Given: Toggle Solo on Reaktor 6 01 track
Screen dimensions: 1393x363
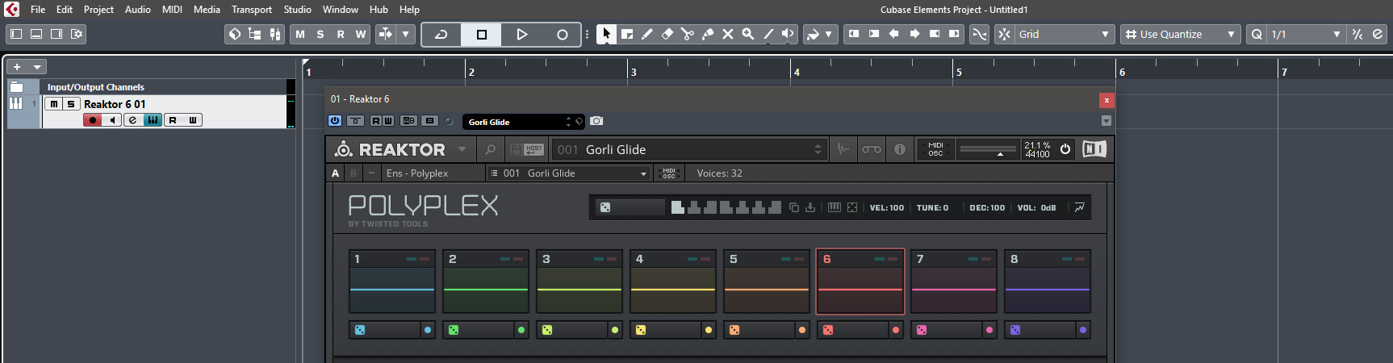Looking at the screenshot, I should [71, 104].
